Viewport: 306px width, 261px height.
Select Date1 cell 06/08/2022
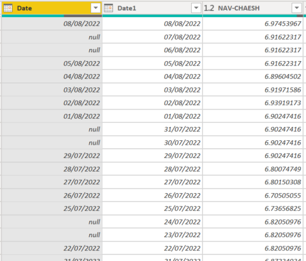coord(152,50)
